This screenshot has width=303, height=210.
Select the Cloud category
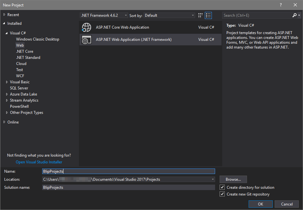tap(21, 64)
